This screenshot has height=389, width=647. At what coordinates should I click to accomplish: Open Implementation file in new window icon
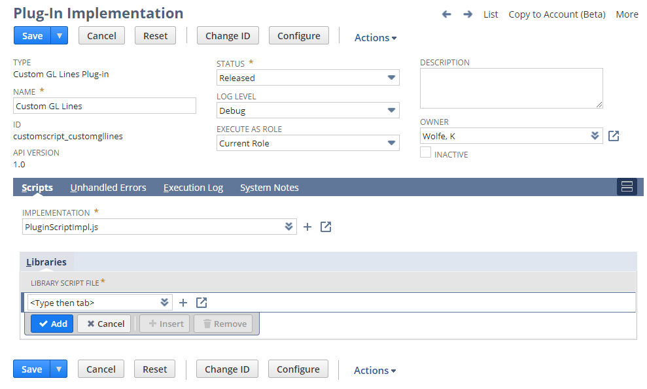coord(326,227)
